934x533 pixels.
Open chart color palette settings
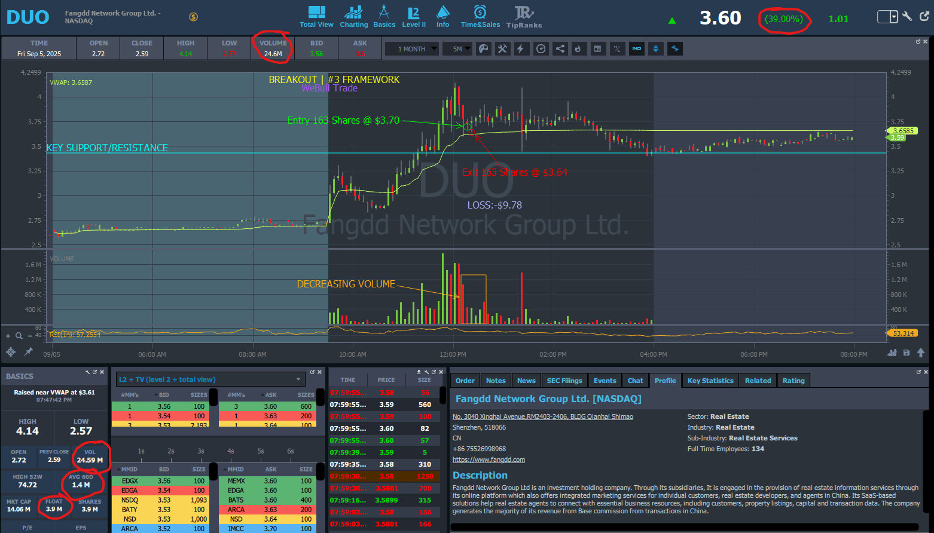point(484,49)
